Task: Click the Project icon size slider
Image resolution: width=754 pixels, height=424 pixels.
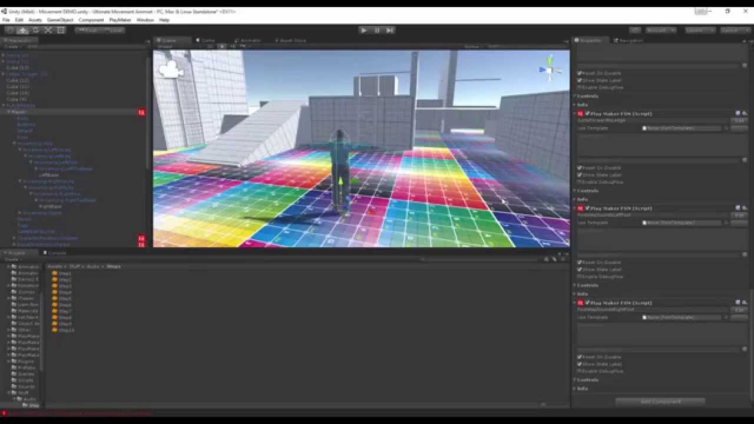Action: [x=542, y=405]
